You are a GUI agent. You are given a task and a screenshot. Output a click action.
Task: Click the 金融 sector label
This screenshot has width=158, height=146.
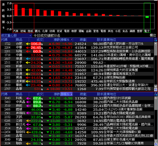89,31
